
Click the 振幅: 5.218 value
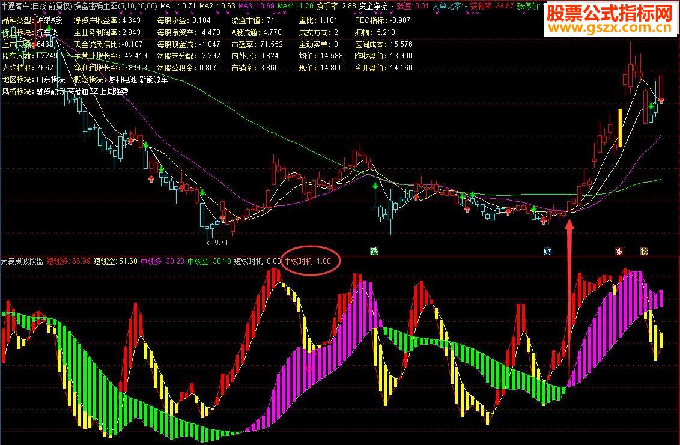(x=375, y=32)
